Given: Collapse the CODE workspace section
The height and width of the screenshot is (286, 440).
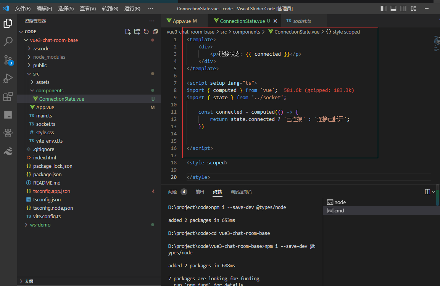Looking at the screenshot, I should 21,32.
